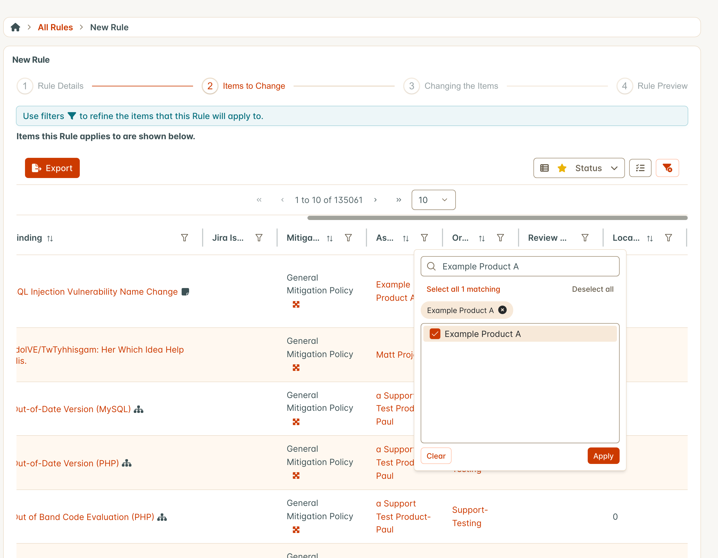
Task: Sort by the Location column
Action: point(650,238)
